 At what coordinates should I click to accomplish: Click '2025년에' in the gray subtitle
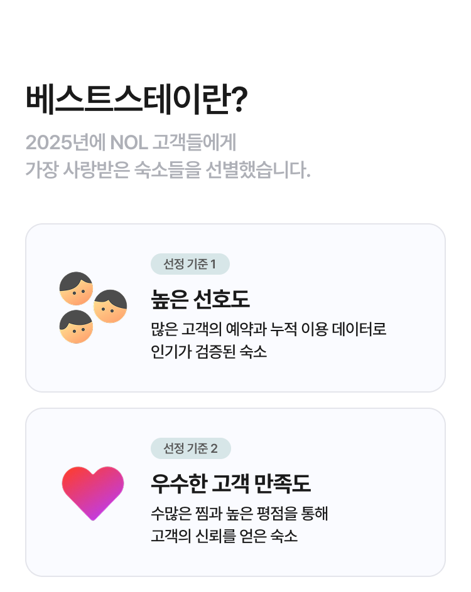point(65,142)
